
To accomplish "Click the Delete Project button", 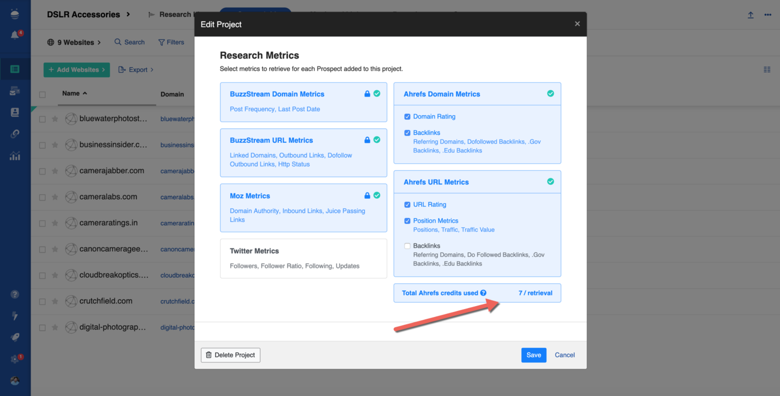I will pos(231,355).
